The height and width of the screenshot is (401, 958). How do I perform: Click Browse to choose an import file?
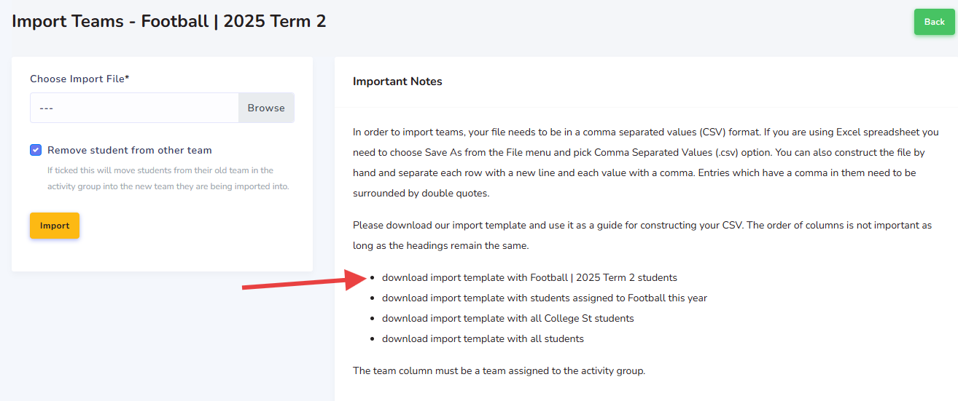(x=266, y=108)
